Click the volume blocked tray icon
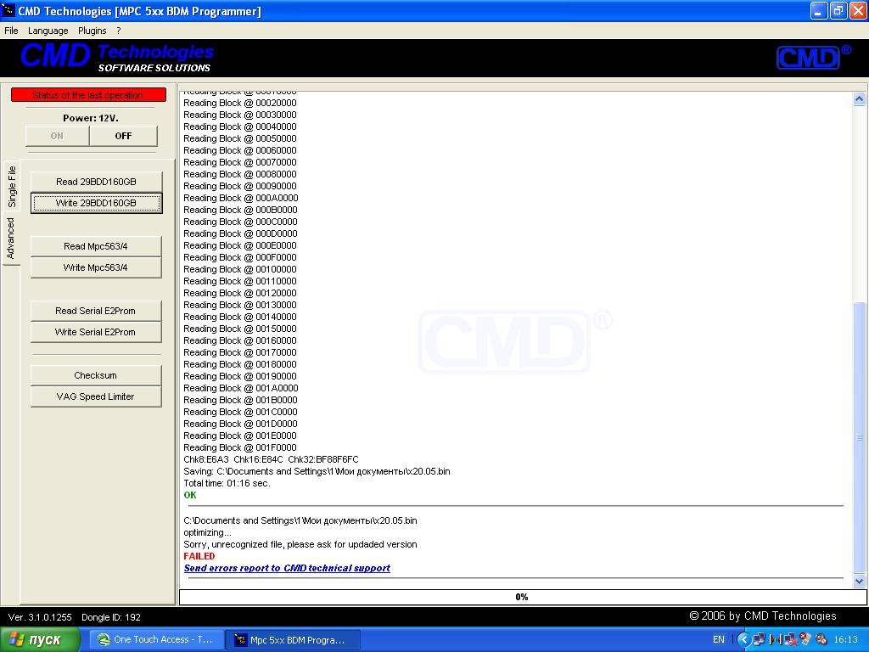The image size is (869, 652). pyautogui.click(x=821, y=639)
